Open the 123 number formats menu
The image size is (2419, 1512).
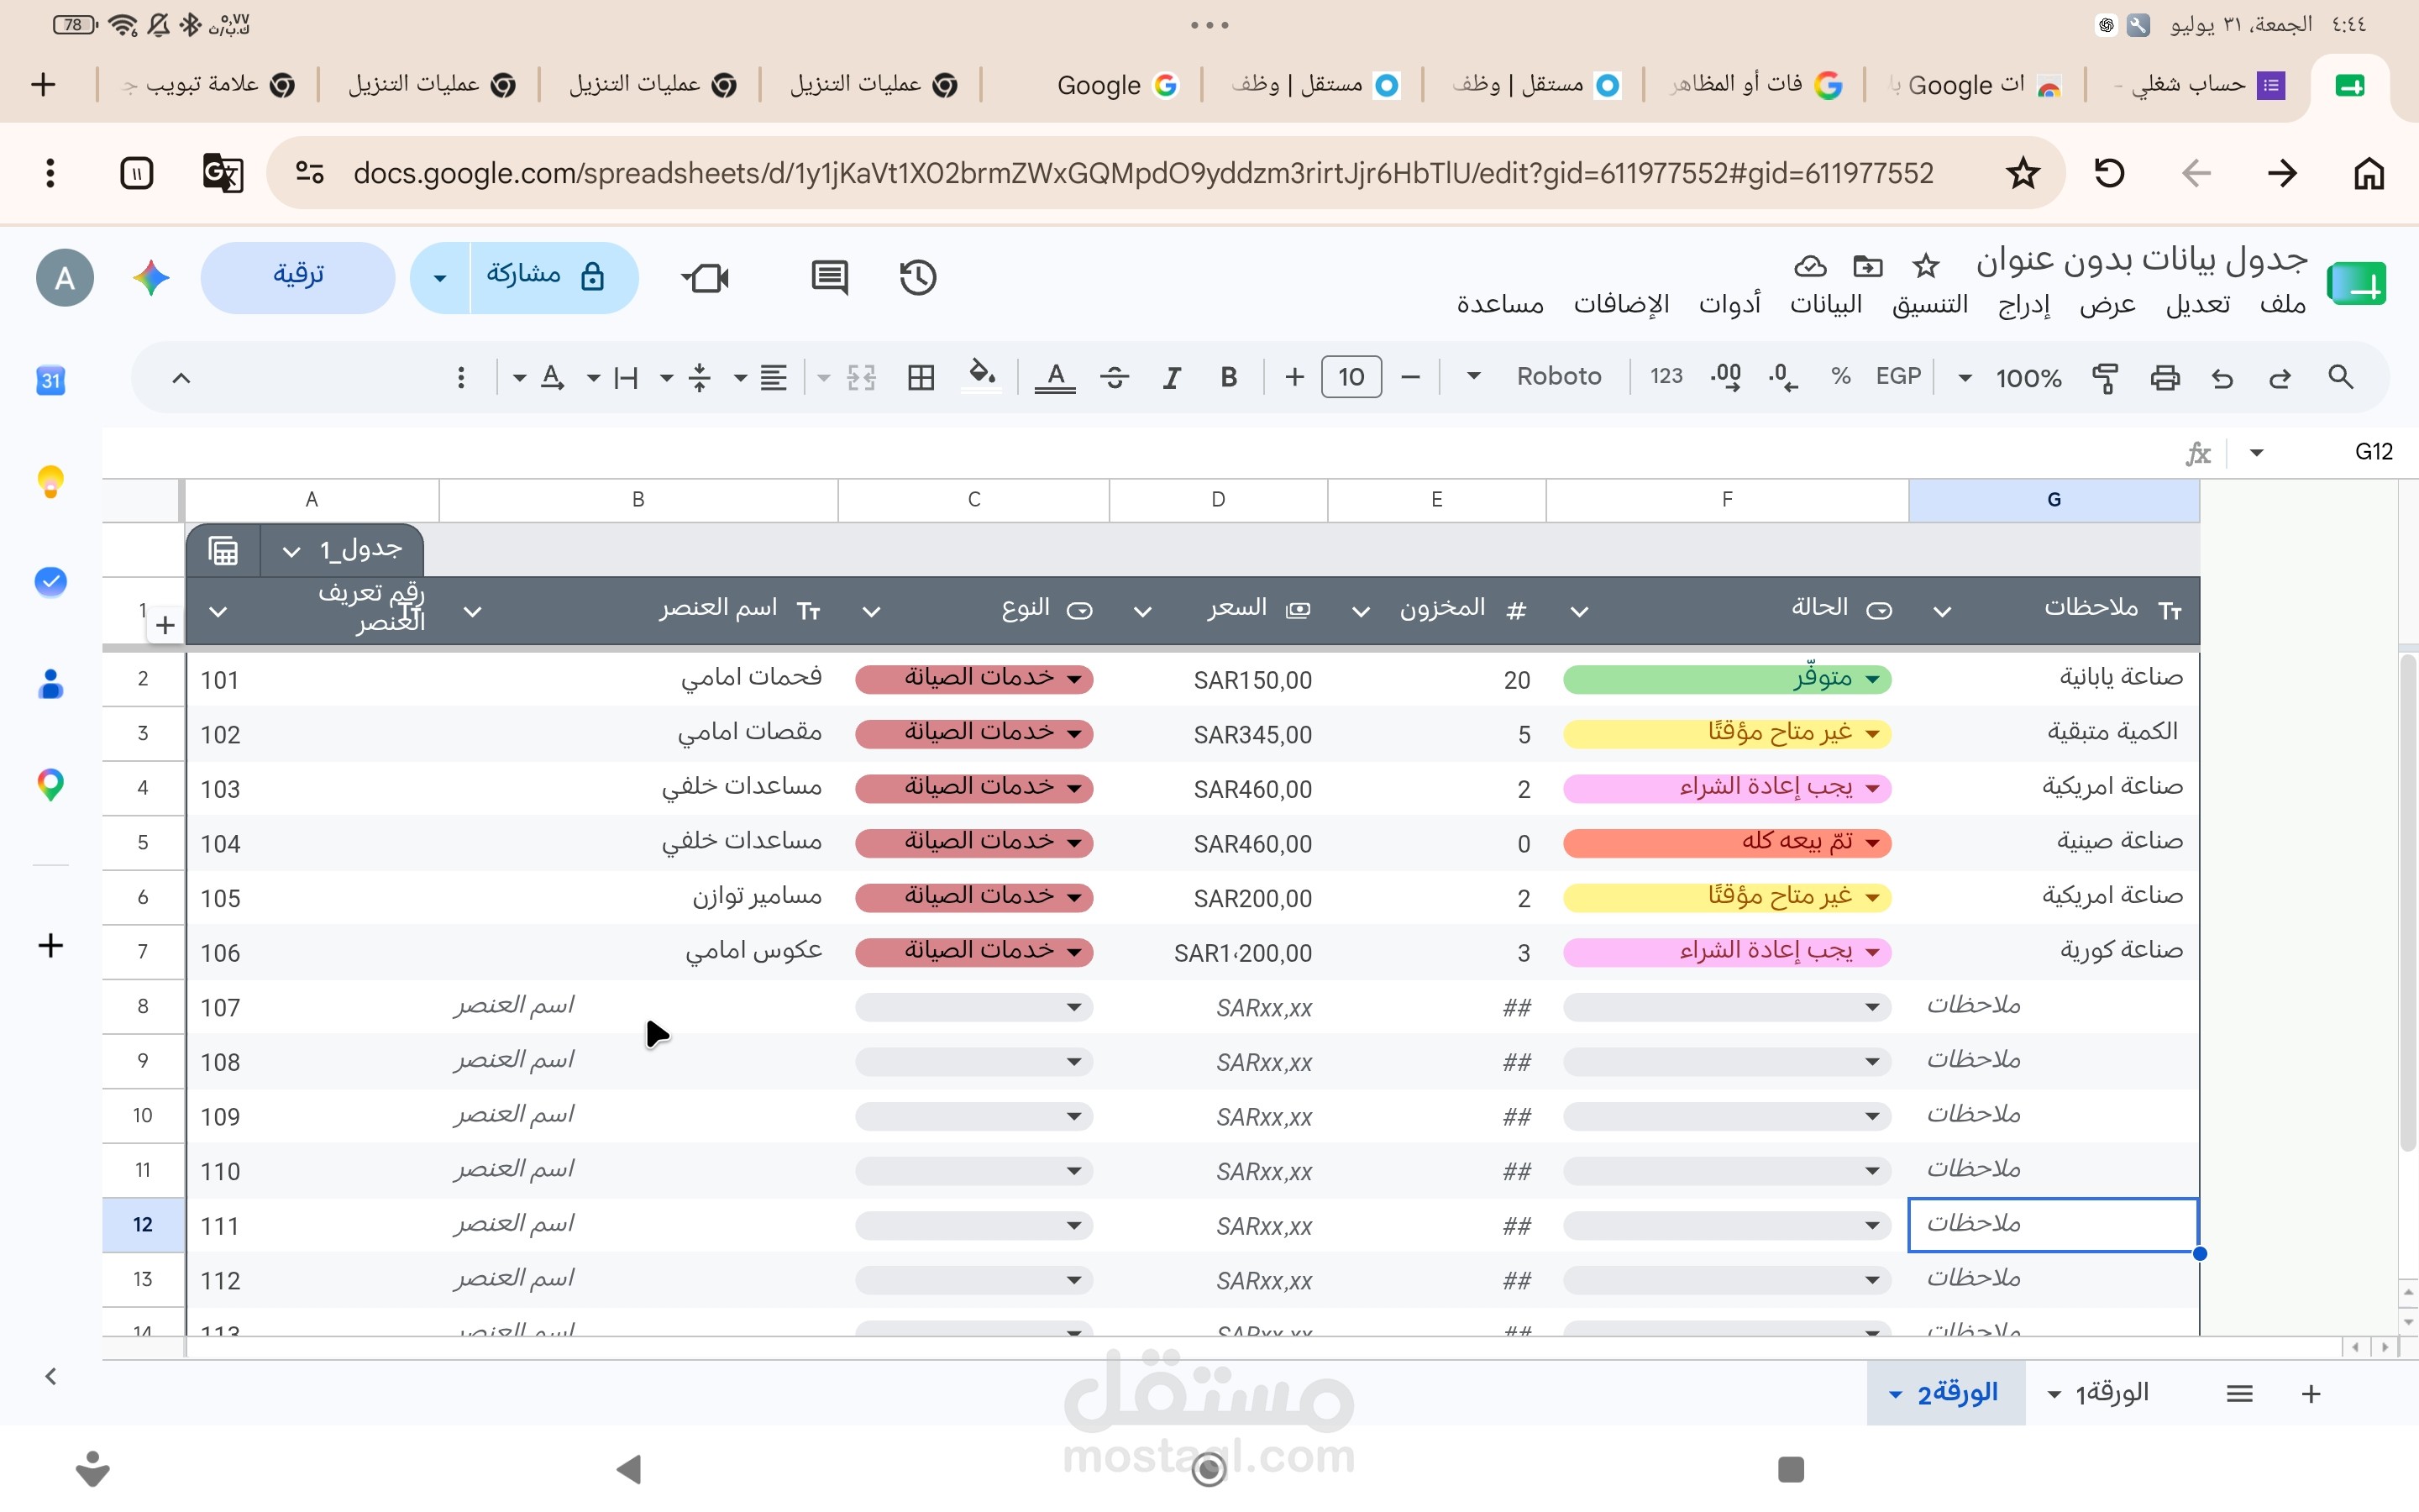[x=1666, y=376]
